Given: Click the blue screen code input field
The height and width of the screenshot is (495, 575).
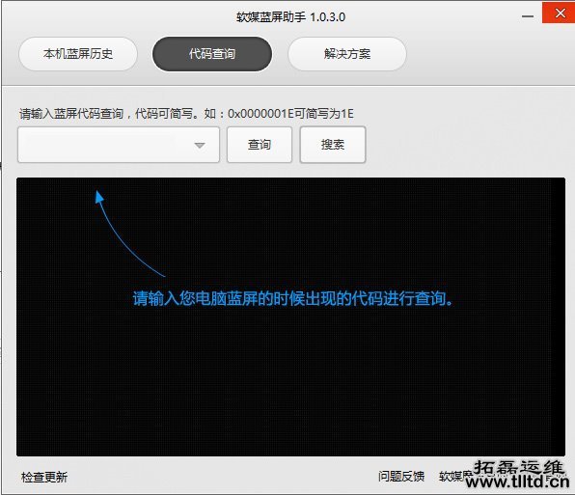Looking at the screenshot, I should (119, 145).
